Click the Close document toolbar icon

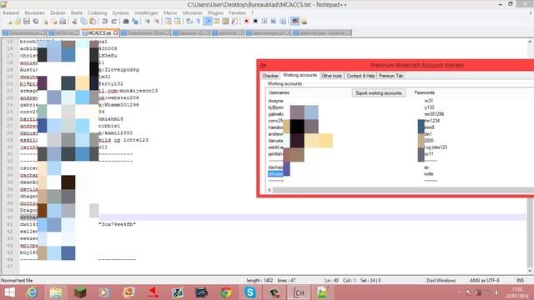coord(45,22)
